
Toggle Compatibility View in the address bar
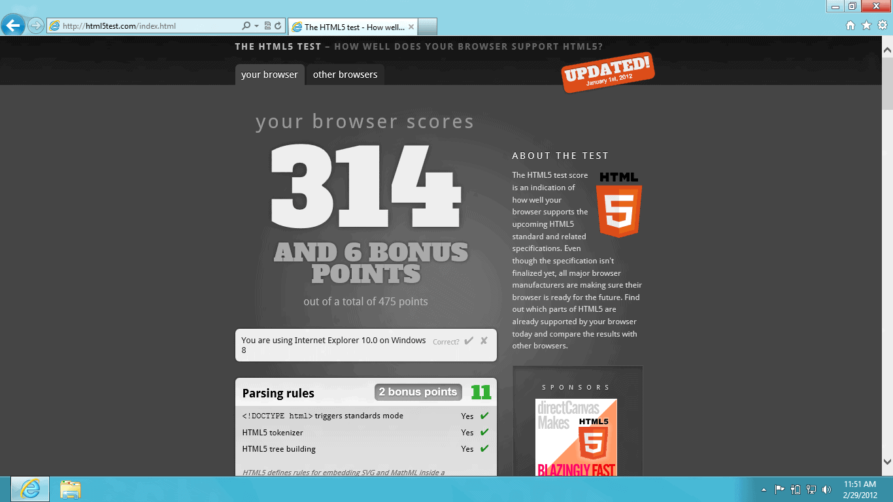[x=268, y=26]
